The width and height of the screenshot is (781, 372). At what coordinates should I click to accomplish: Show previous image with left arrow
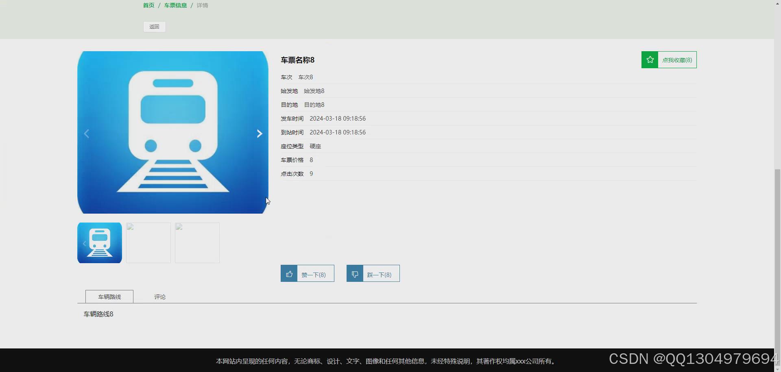86,134
